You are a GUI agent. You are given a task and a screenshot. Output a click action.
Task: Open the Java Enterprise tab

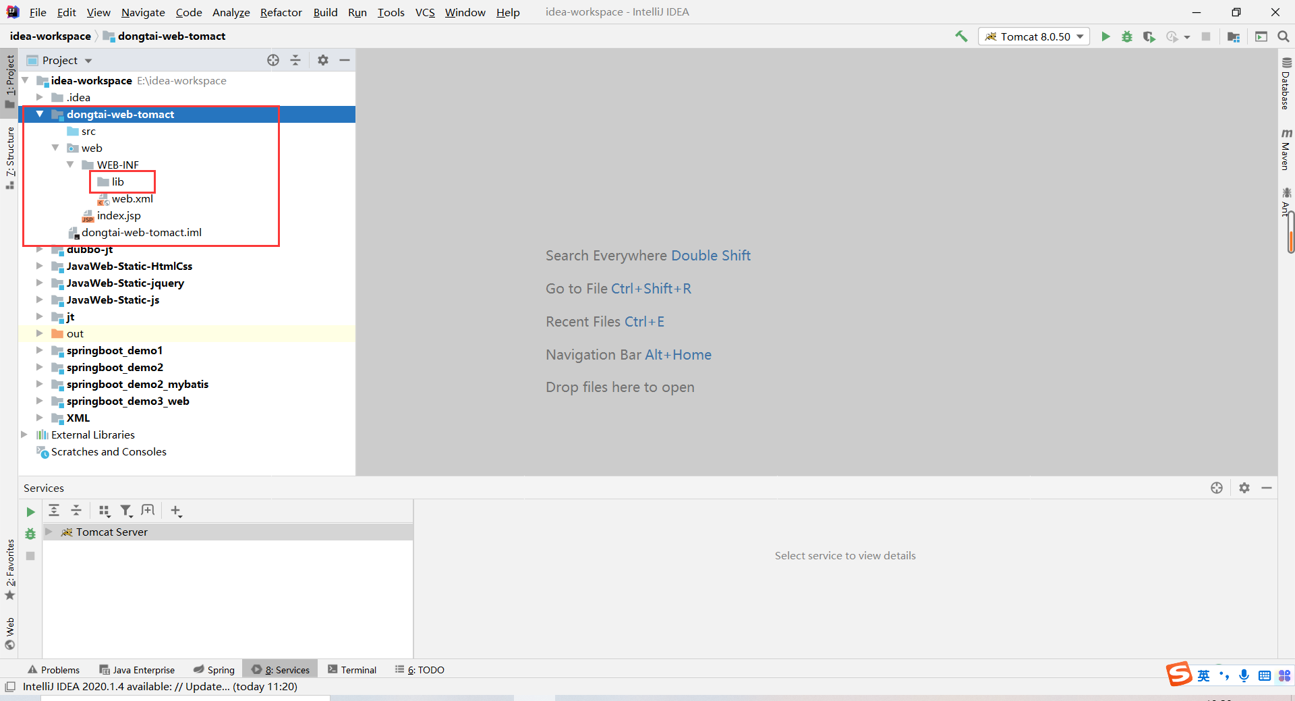click(137, 669)
